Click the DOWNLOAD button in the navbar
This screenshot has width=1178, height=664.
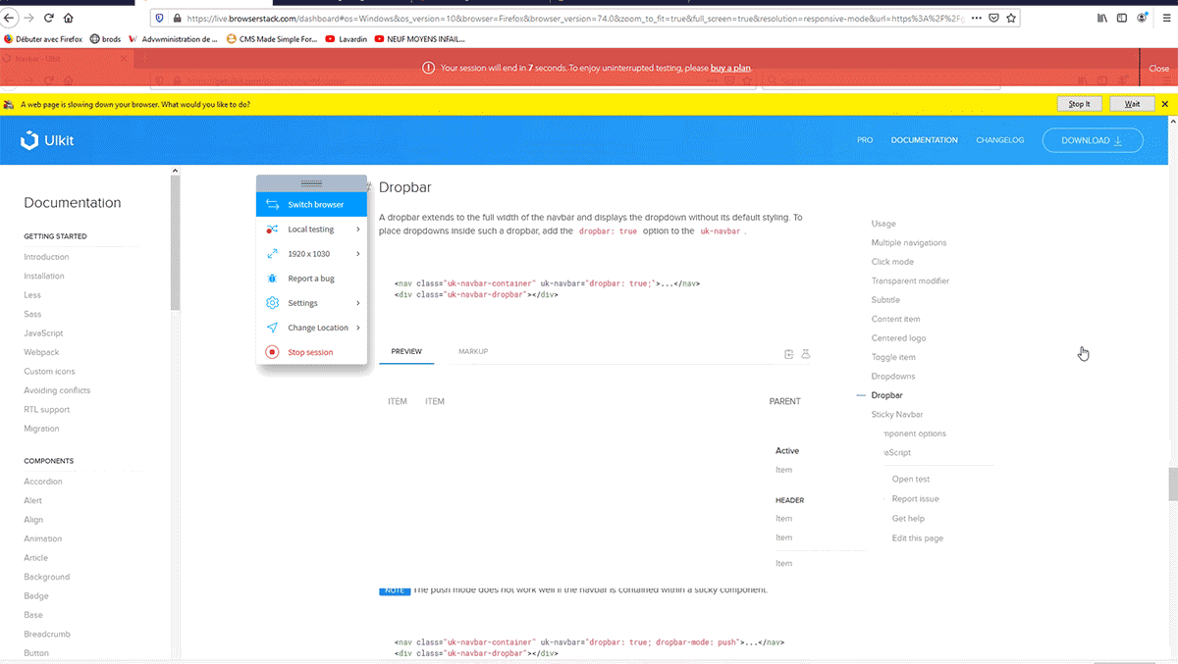coord(1092,139)
